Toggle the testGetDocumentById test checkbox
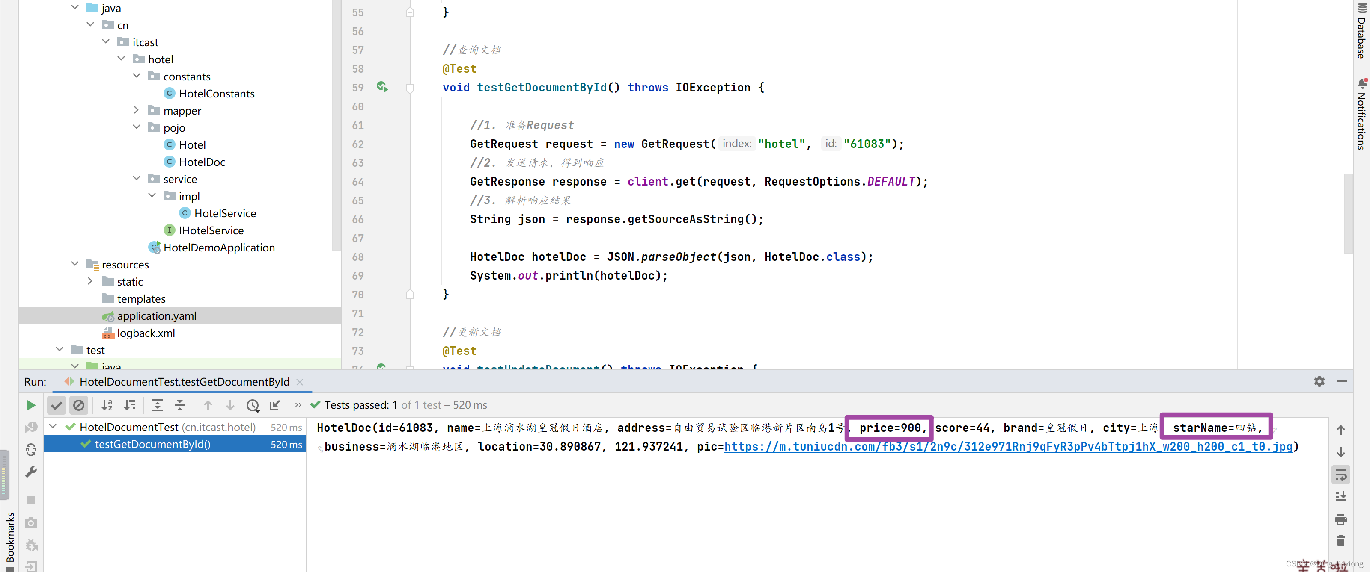The width and height of the screenshot is (1370, 572). pyautogui.click(x=84, y=445)
